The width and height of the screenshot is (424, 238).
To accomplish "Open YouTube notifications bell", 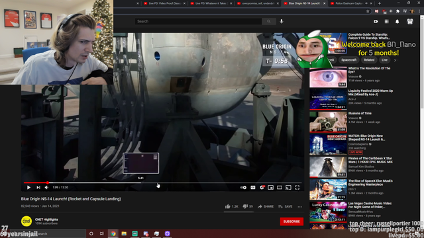I will pos(397,21).
